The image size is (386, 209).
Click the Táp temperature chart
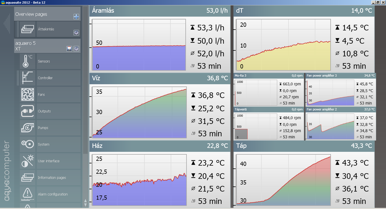tap(284, 180)
